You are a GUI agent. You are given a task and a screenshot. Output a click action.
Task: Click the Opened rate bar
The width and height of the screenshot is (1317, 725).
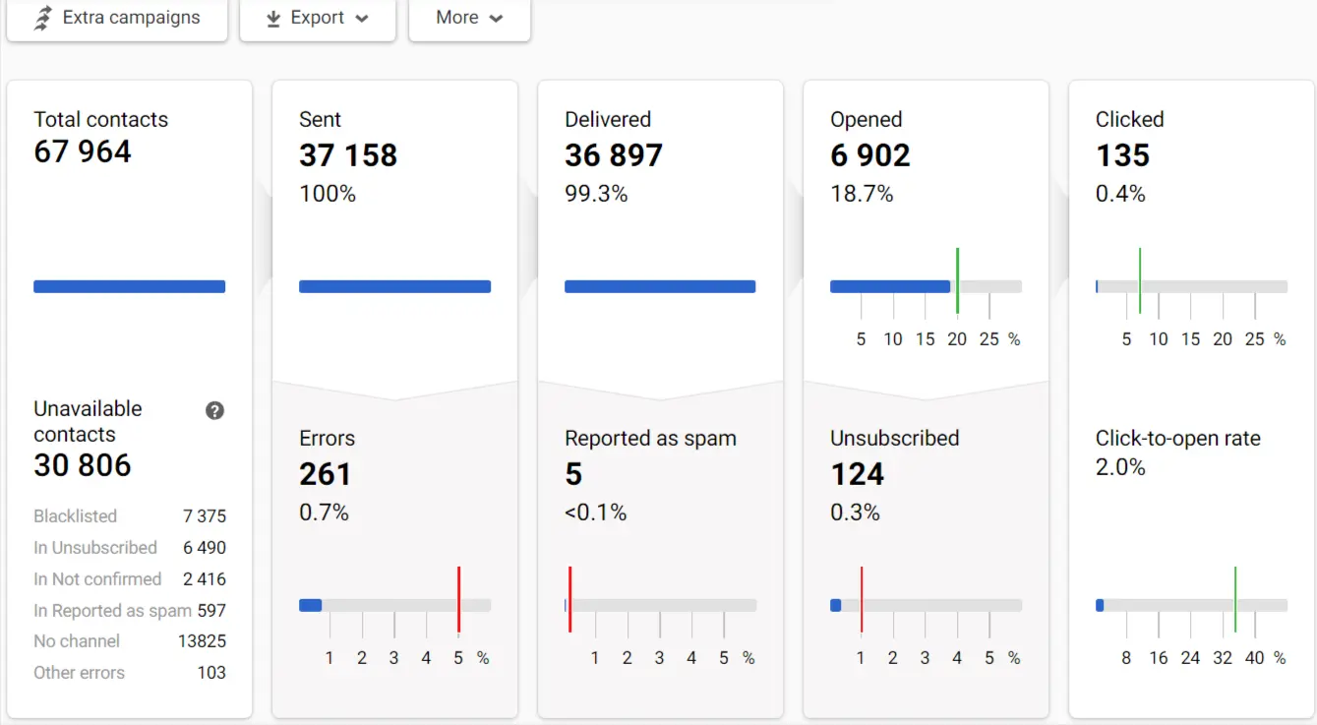(926, 286)
